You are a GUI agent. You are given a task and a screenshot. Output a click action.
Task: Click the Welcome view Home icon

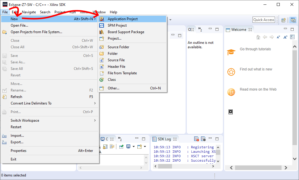pos(258,37)
